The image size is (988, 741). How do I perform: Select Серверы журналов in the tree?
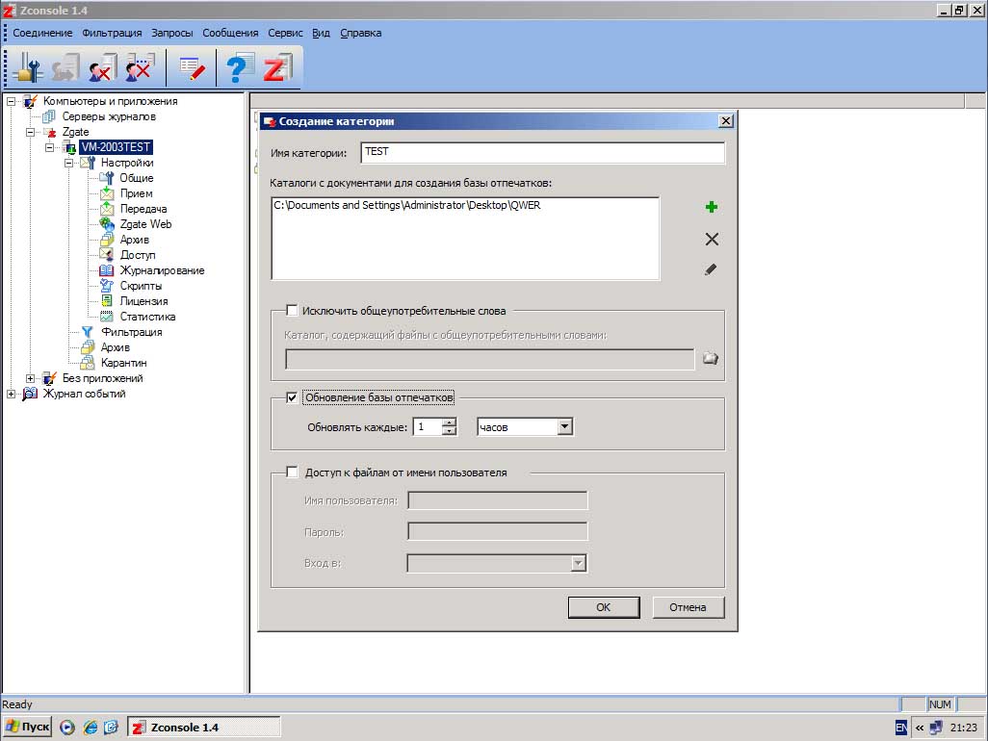click(109, 116)
